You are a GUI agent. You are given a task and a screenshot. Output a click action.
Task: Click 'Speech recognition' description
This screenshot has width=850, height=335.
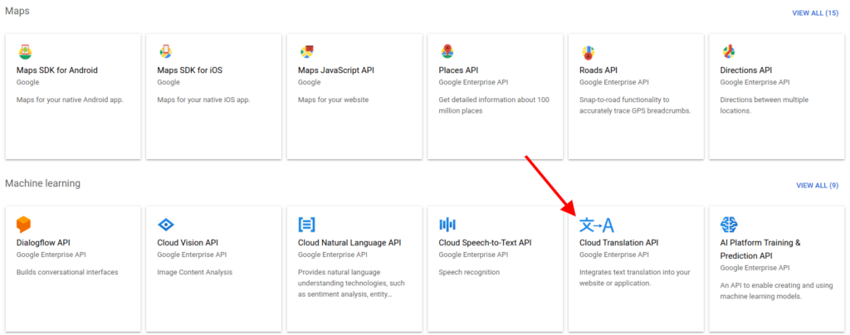(x=469, y=272)
